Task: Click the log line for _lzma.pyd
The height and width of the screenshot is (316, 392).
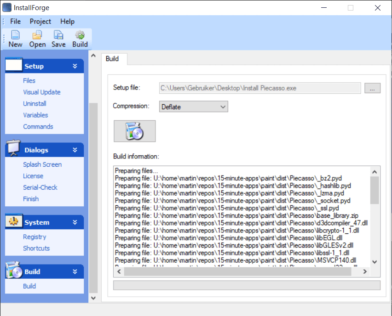Action: click(229, 193)
